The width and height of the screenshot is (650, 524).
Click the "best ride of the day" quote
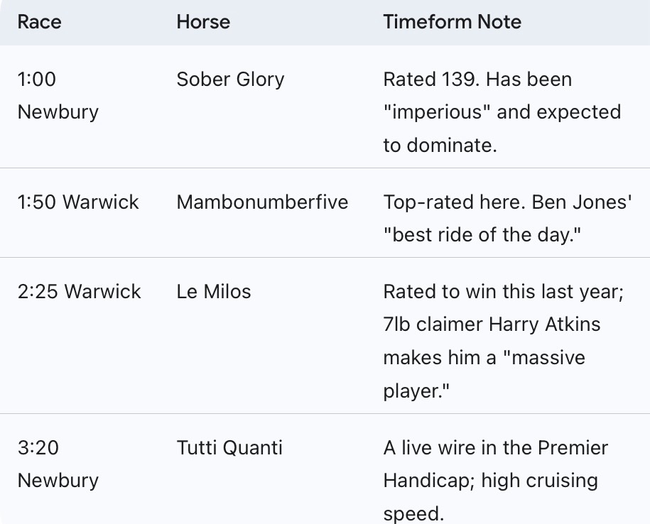482,235
